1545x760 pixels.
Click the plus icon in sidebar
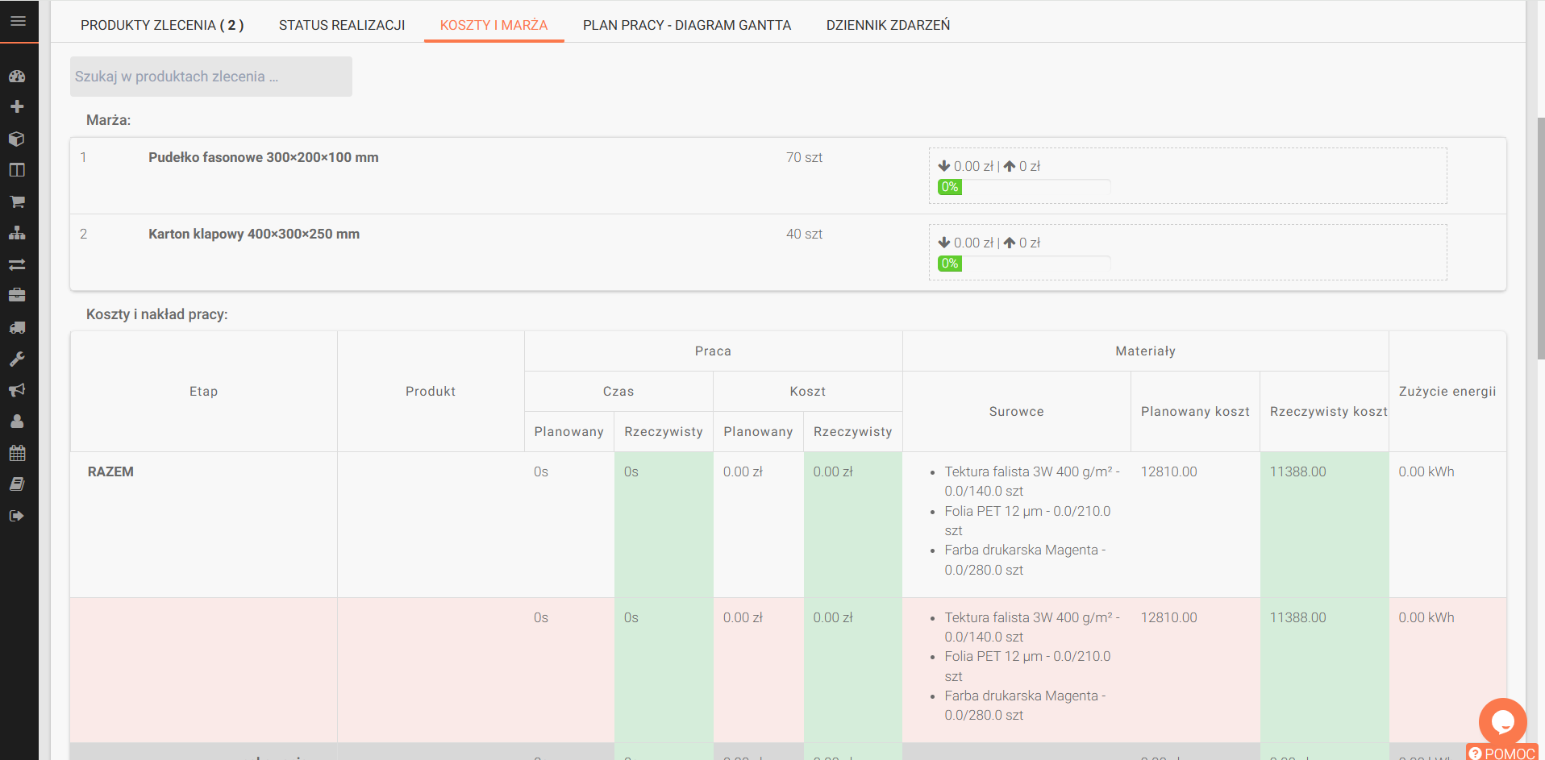point(17,106)
